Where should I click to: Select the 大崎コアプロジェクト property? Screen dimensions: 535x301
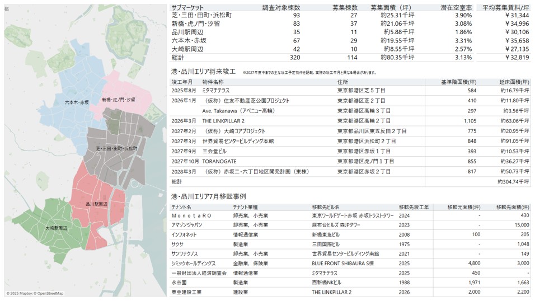tap(234, 131)
